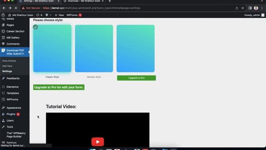
Task: Switch to the Download browser tab
Action: (x=84, y=1)
